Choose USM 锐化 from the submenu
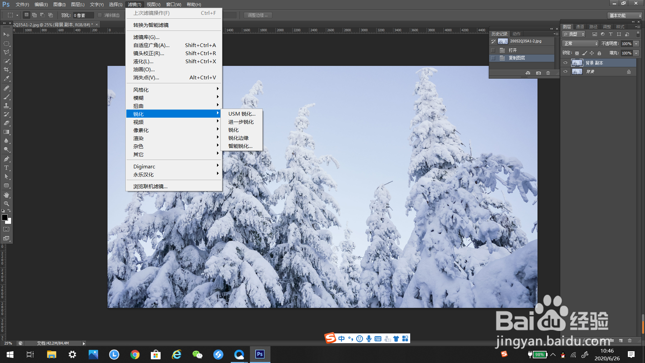 pos(242,114)
